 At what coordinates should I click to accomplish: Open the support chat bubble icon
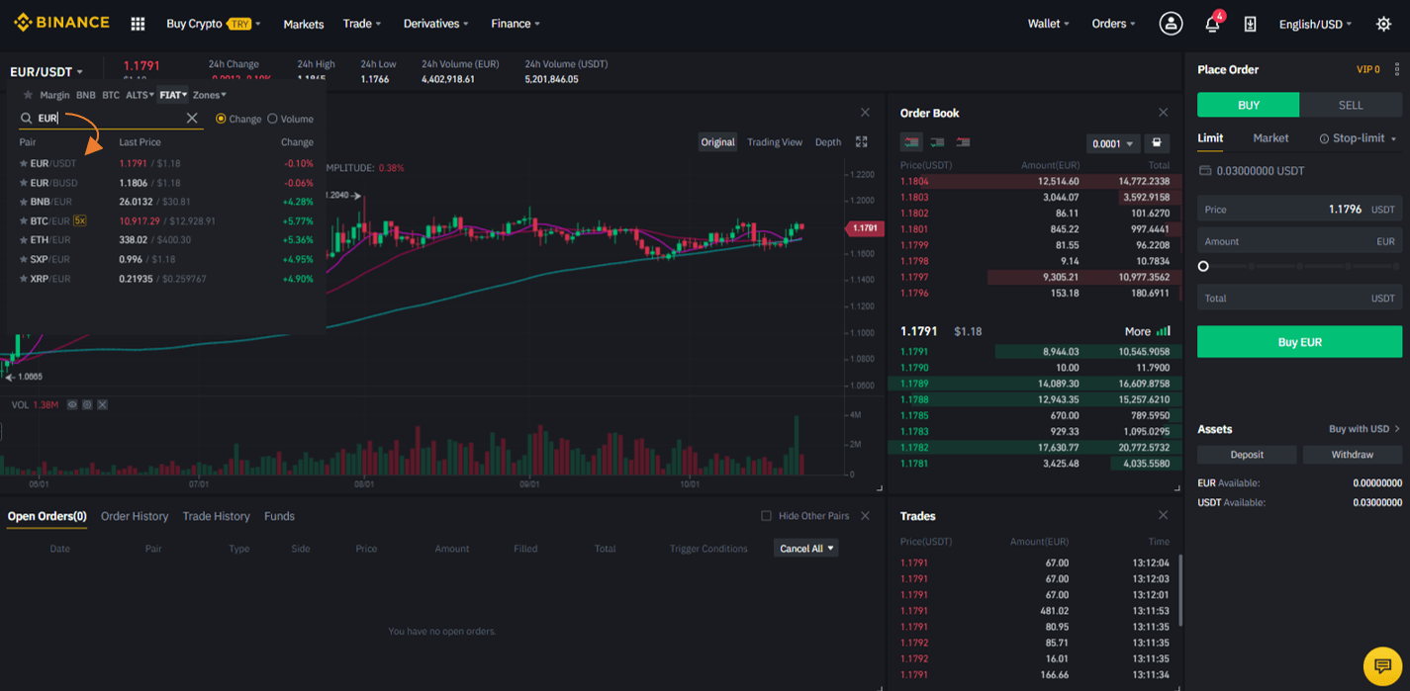1382,666
